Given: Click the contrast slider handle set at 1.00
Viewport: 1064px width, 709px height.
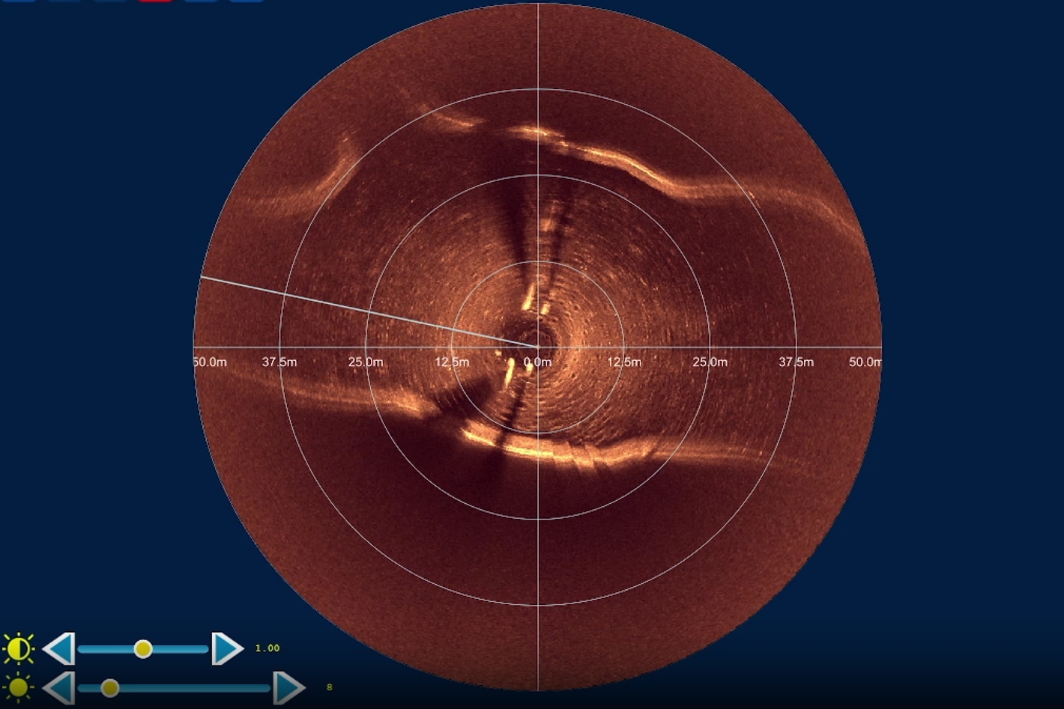Looking at the screenshot, I should [143, 648].
